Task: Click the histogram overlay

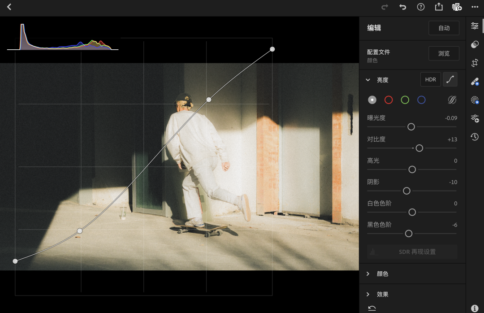Action: pos(63,37)
